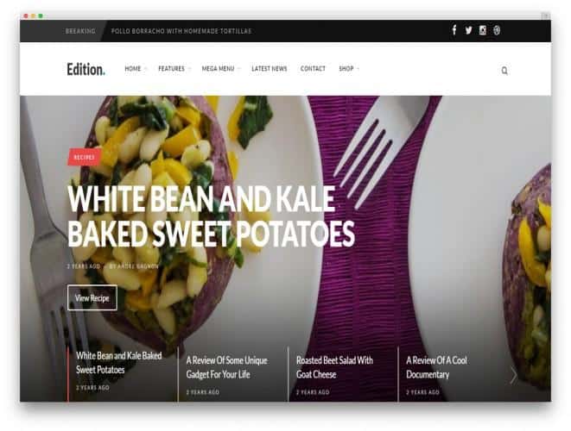Go to Latest News page
The image size is (571, 431).
tap(270, 69)
